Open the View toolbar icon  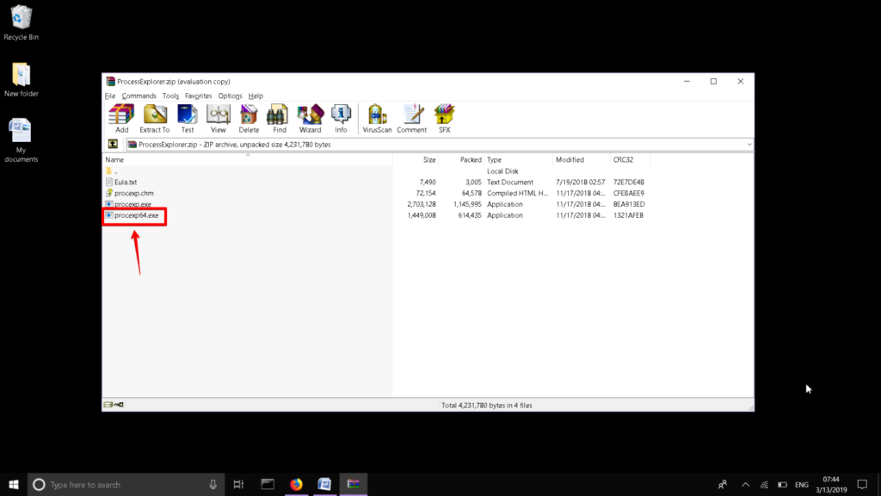(x=218, y=119)
